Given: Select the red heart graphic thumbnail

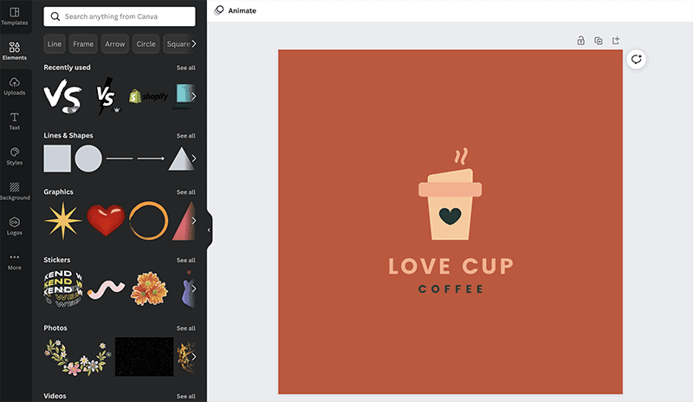Looking at the screenshot, I should click(106, 221).
